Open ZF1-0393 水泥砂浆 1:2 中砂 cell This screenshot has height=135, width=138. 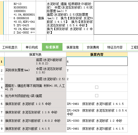point(97,120)
